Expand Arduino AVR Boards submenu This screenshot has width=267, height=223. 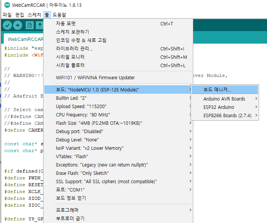click(x=225, y=99)
